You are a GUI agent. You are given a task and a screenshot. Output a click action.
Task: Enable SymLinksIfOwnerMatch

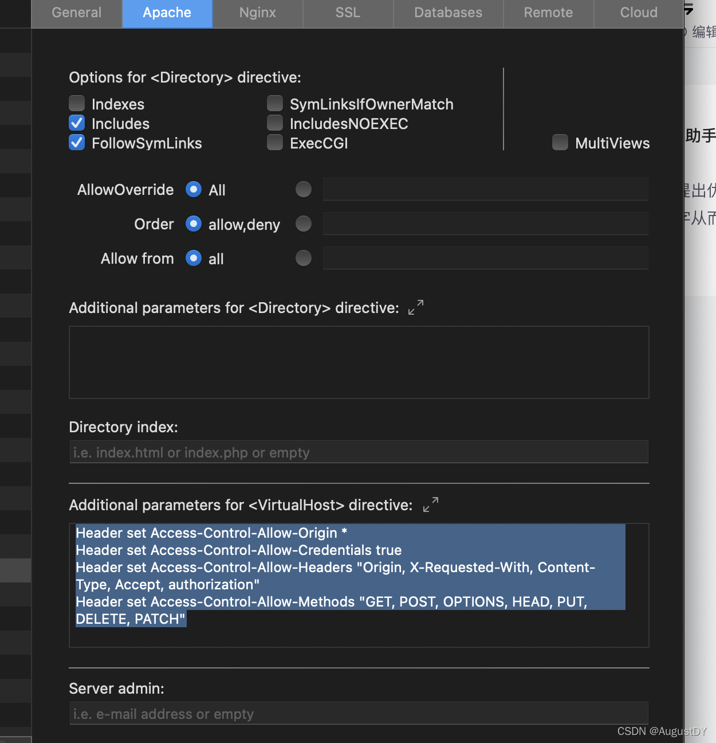click(275, 103)
